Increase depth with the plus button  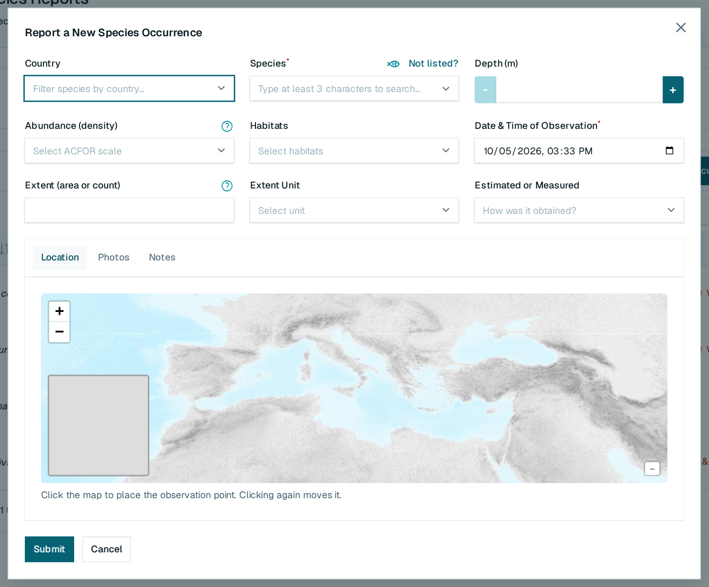coord(673,90)
